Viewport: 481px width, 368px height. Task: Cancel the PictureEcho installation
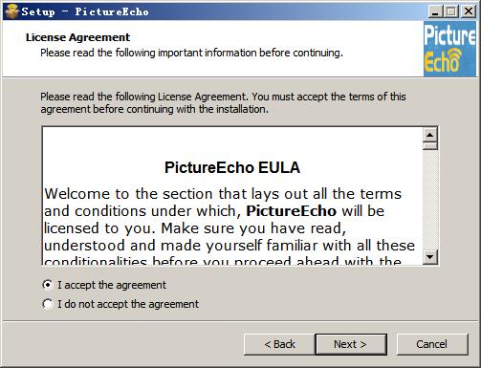(x=432, y=344)
